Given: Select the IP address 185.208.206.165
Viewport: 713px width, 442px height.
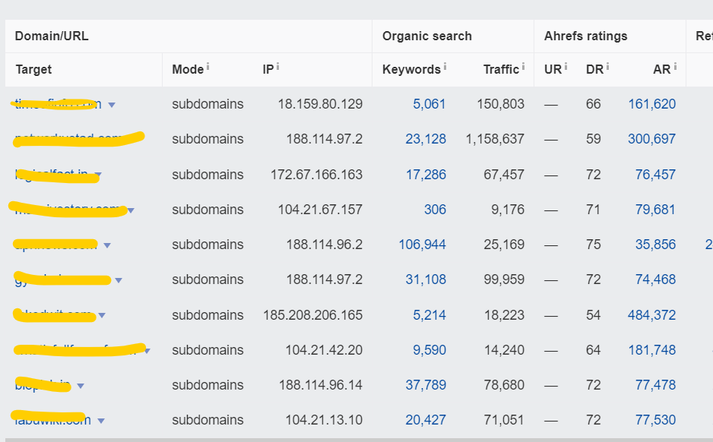Looking at the screenshot, I should click(313, 315).
